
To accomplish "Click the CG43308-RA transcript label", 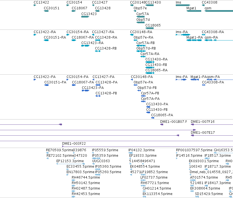I will click(213, 32).
